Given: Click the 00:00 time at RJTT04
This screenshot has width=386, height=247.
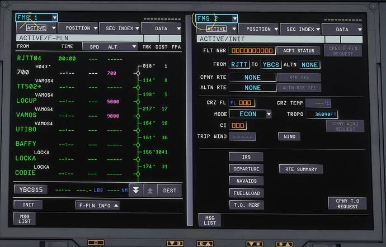Looking at the screenshot, I should pos(67,59).
